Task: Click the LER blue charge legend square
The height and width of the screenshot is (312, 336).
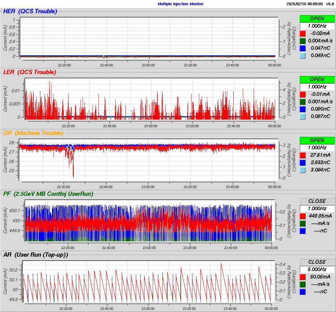Action: pyautogui.click(x=303, y=109)
